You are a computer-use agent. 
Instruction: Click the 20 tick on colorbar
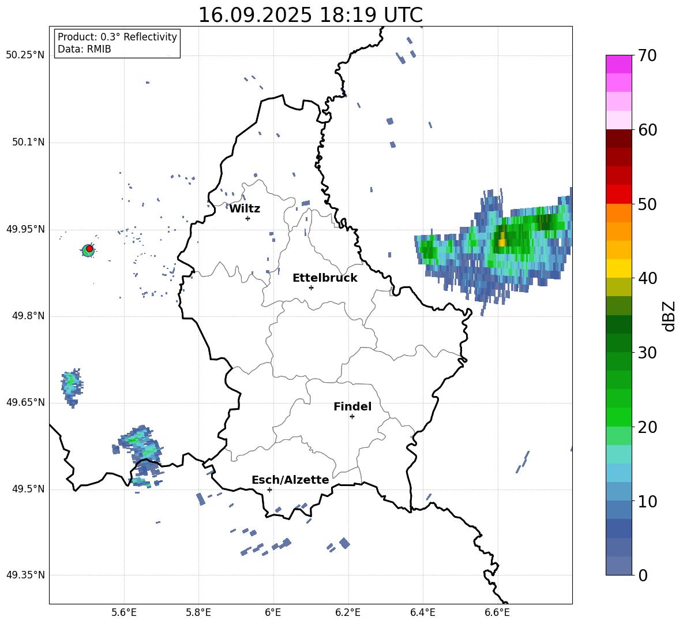[x=647, y=427]
